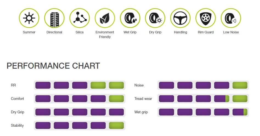This screenshot has width=260, height=136.
Task: Click the Tread wear label
Action: [x=143, y=99]
